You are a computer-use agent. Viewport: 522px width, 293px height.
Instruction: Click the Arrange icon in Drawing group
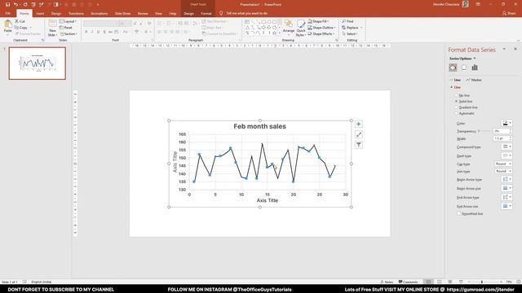(289, 26)
